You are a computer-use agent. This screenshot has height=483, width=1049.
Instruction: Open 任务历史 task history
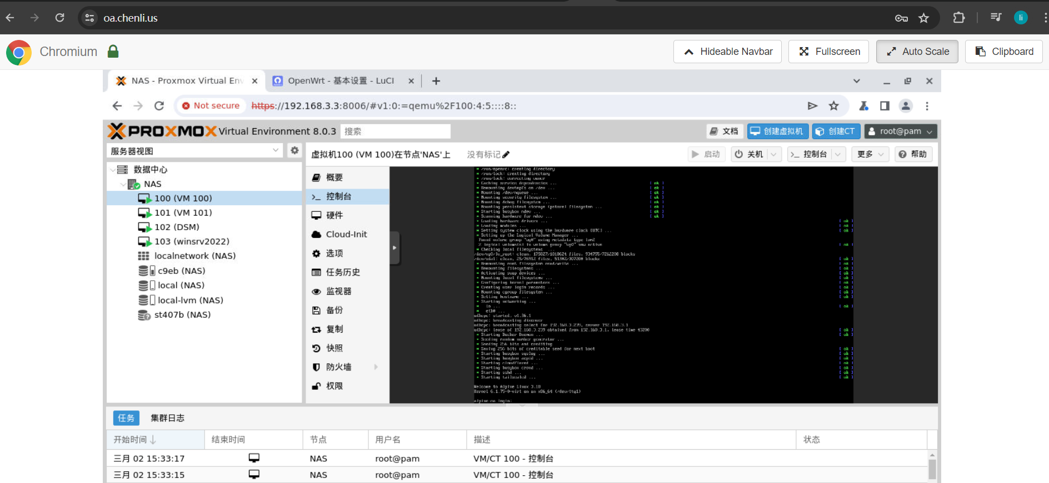point(347,272)
